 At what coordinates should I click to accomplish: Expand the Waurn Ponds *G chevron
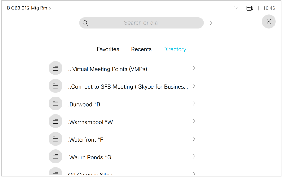point(194,157)
